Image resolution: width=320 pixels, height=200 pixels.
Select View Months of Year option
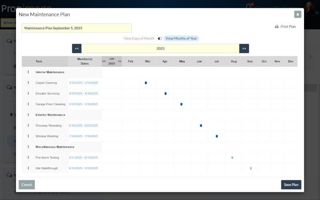(181, 38)
